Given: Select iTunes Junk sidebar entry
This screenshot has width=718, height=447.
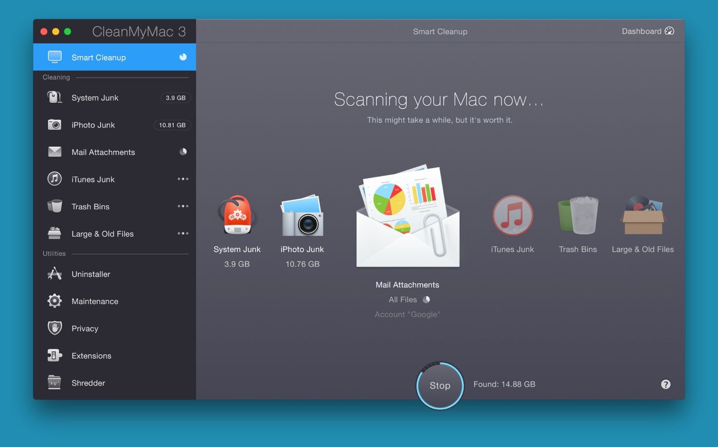Looking at the screenshot, I should 93,179.
